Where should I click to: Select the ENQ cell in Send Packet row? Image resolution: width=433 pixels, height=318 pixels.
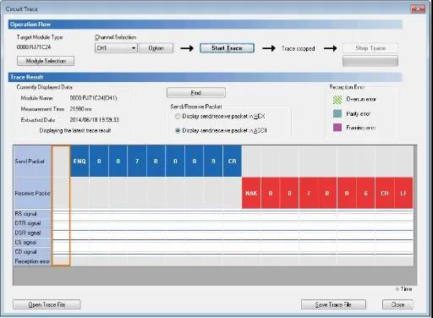[79, 161]
